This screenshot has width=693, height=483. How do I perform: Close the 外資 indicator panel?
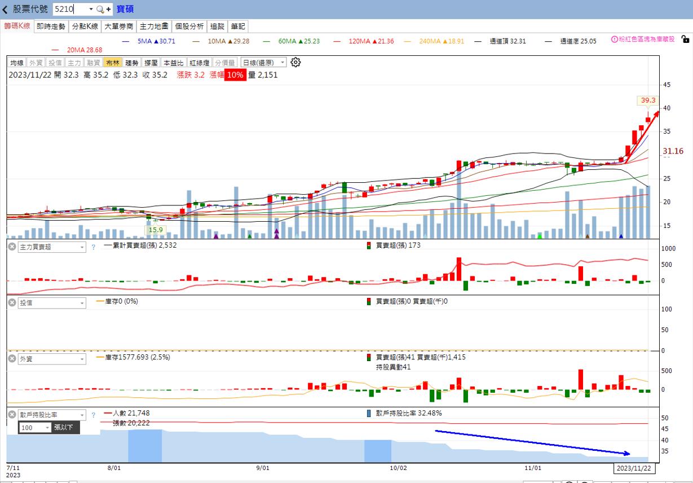coord(12,358)
